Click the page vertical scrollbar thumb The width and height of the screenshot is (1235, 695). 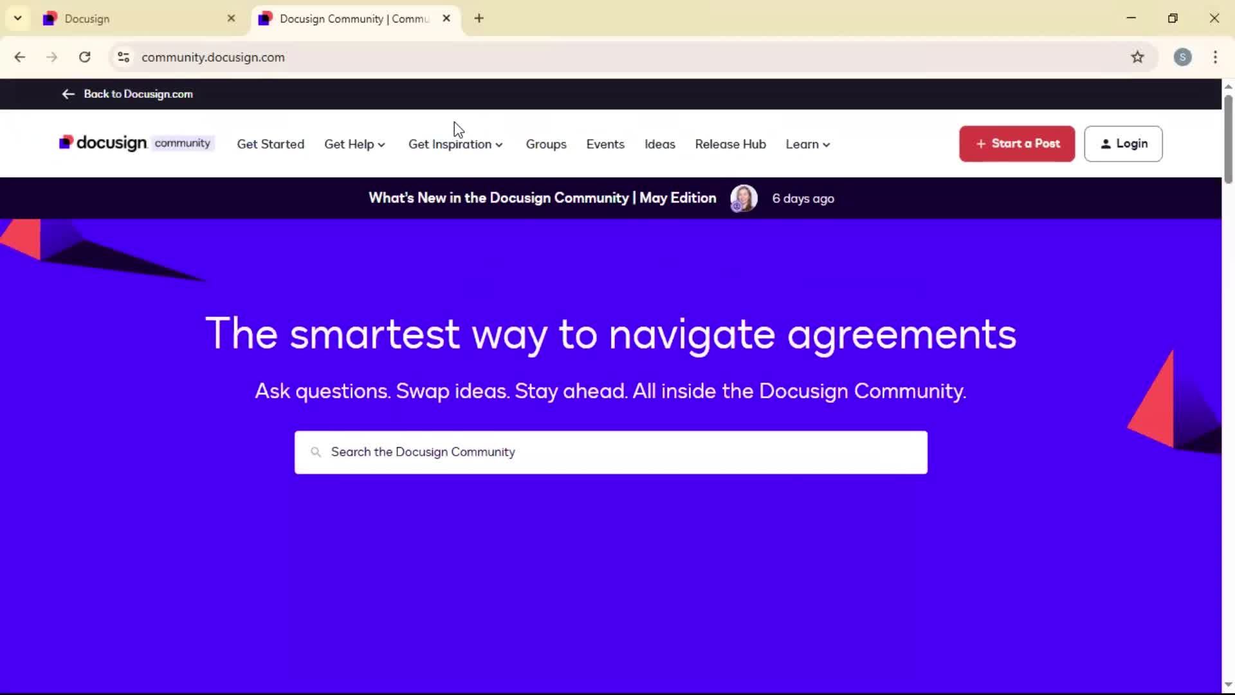(x=1228, y=138)
